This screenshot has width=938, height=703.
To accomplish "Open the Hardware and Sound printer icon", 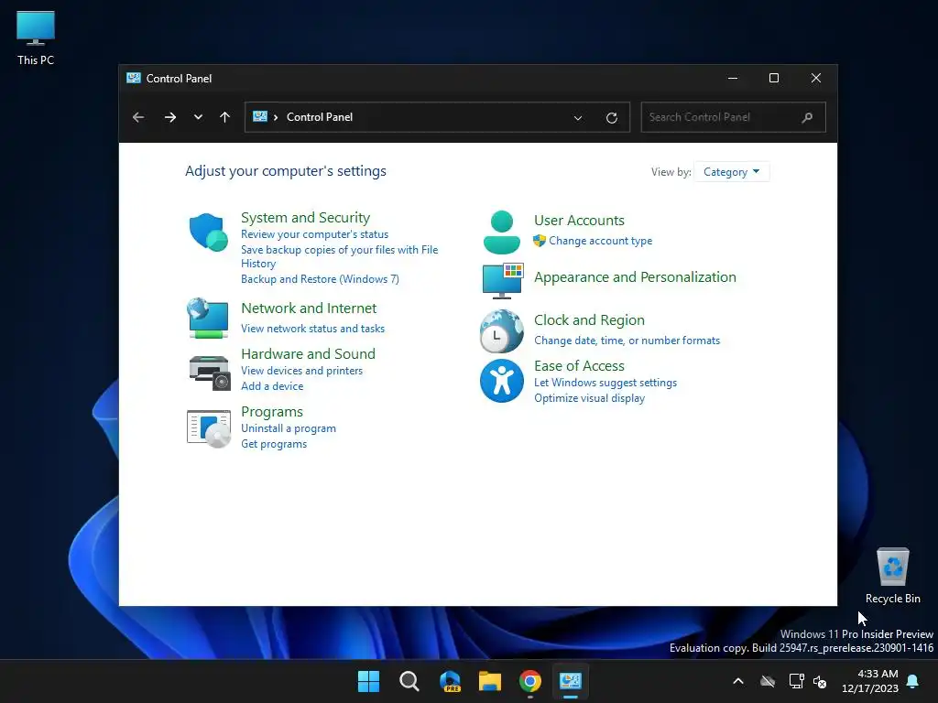I will click(x=210, y=373).
